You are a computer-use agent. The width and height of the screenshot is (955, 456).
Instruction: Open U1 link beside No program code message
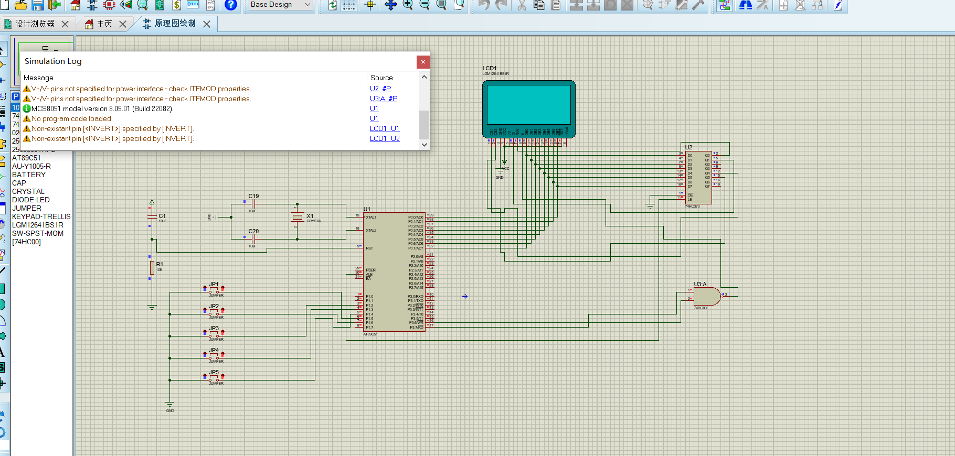pos(374,118)
